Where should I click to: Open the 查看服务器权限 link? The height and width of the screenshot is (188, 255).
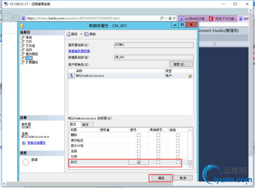79,51
